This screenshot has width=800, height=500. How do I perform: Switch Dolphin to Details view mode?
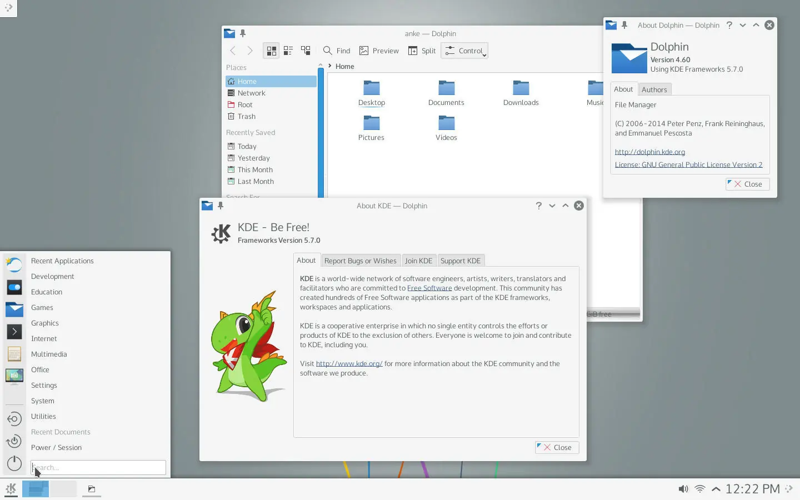(x=306, y=51)
